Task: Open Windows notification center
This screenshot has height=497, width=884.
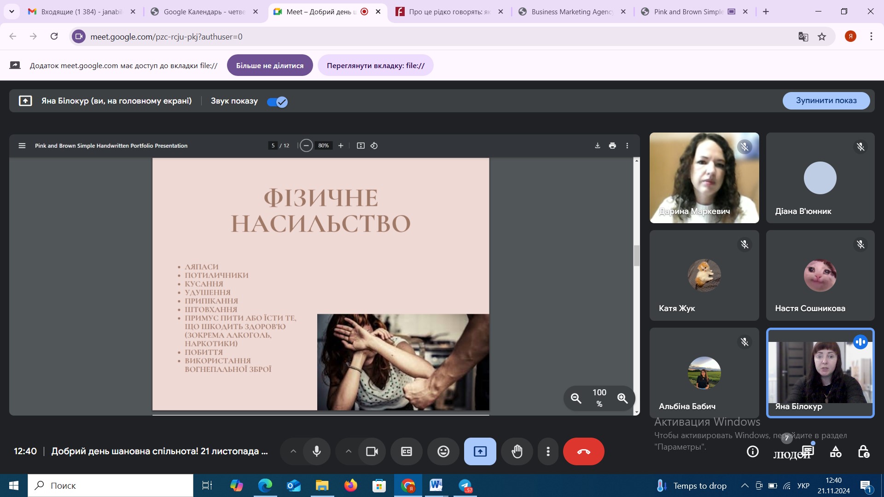Action: pos(866,485)
